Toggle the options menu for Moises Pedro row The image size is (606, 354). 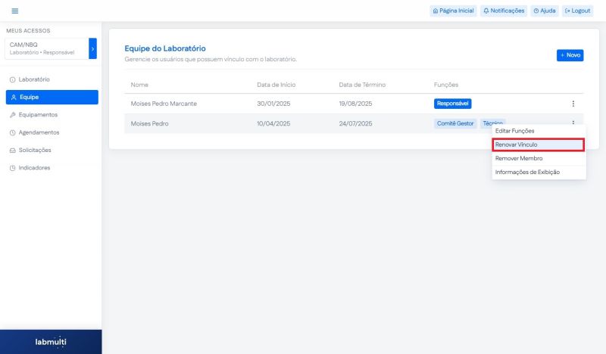click(573, 123)
